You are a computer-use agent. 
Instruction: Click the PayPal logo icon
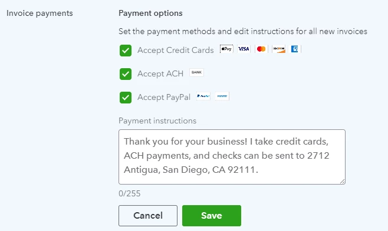203,96
